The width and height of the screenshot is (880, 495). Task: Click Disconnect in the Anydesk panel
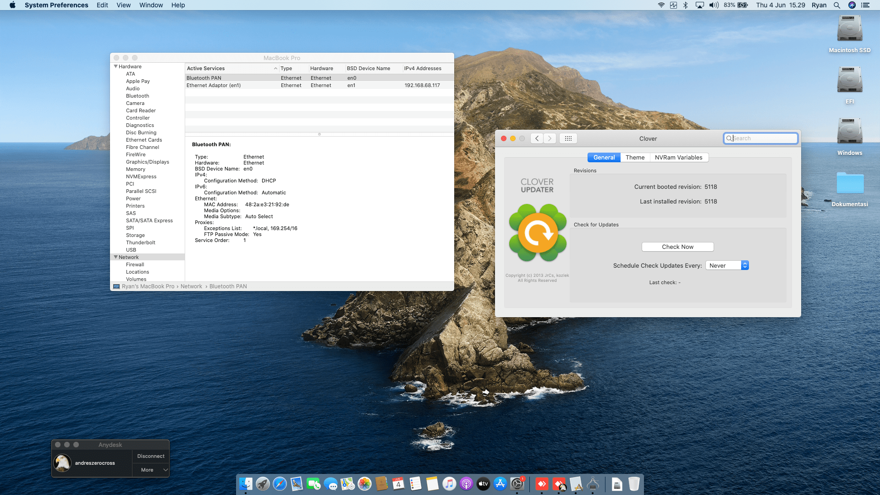pyautogui.click(x=151, y=456)
